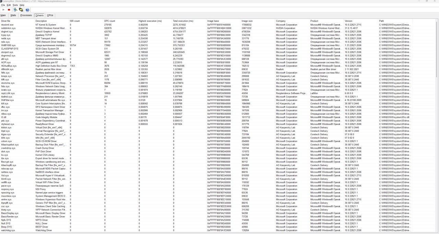This screenshot has width=439, height=234.
Task: Open the Edit menu
Action: 9,5
